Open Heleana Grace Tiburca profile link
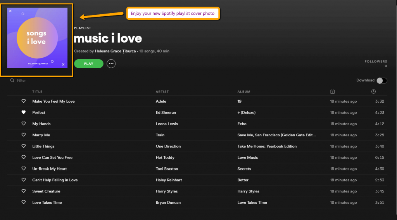397x220 pixels. click(x=115, y=51)
